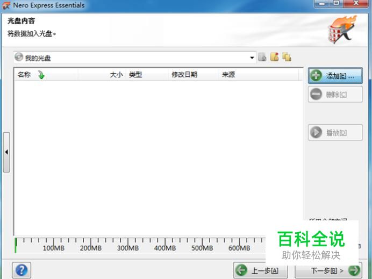372x279 pixels.
Task: Click the disc icon next to 我的光盘
Action: coord(19,57)
